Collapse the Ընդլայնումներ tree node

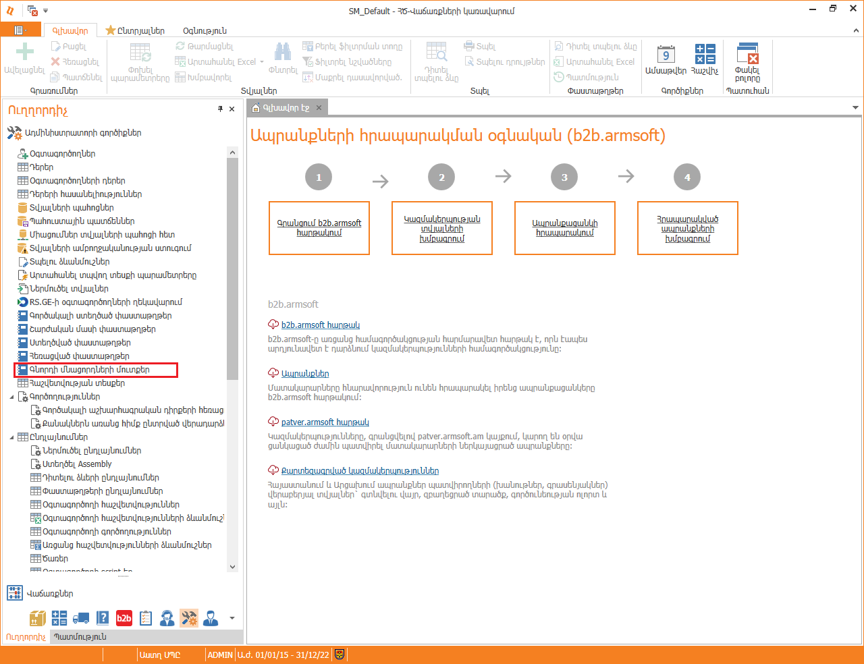[x=11, y=437]
